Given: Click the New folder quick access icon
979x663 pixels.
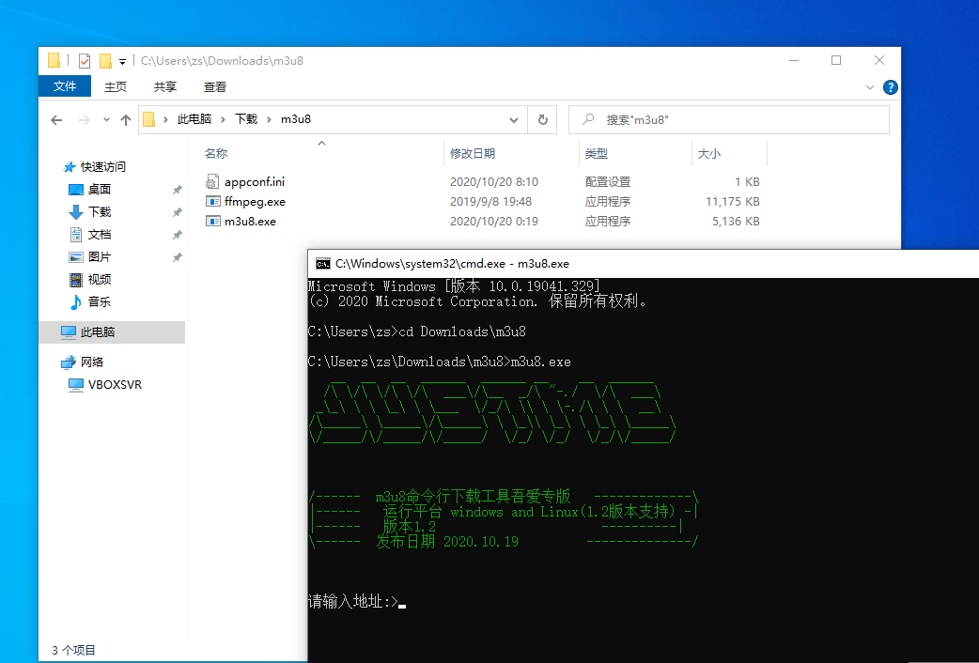Looking at the screenshot, I should (105, 60).
